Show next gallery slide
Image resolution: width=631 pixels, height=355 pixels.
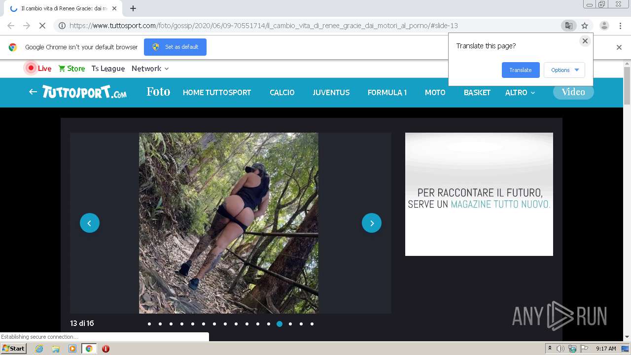pyautogui.click(x=372, y=223)
